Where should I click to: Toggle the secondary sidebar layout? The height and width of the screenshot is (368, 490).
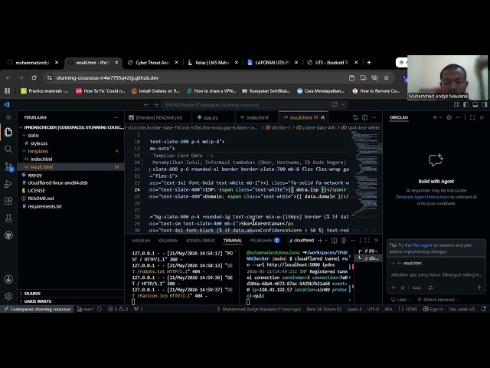[484, 105]
